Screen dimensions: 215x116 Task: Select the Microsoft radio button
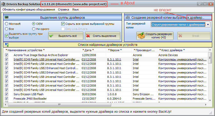[x=7, y=24]
